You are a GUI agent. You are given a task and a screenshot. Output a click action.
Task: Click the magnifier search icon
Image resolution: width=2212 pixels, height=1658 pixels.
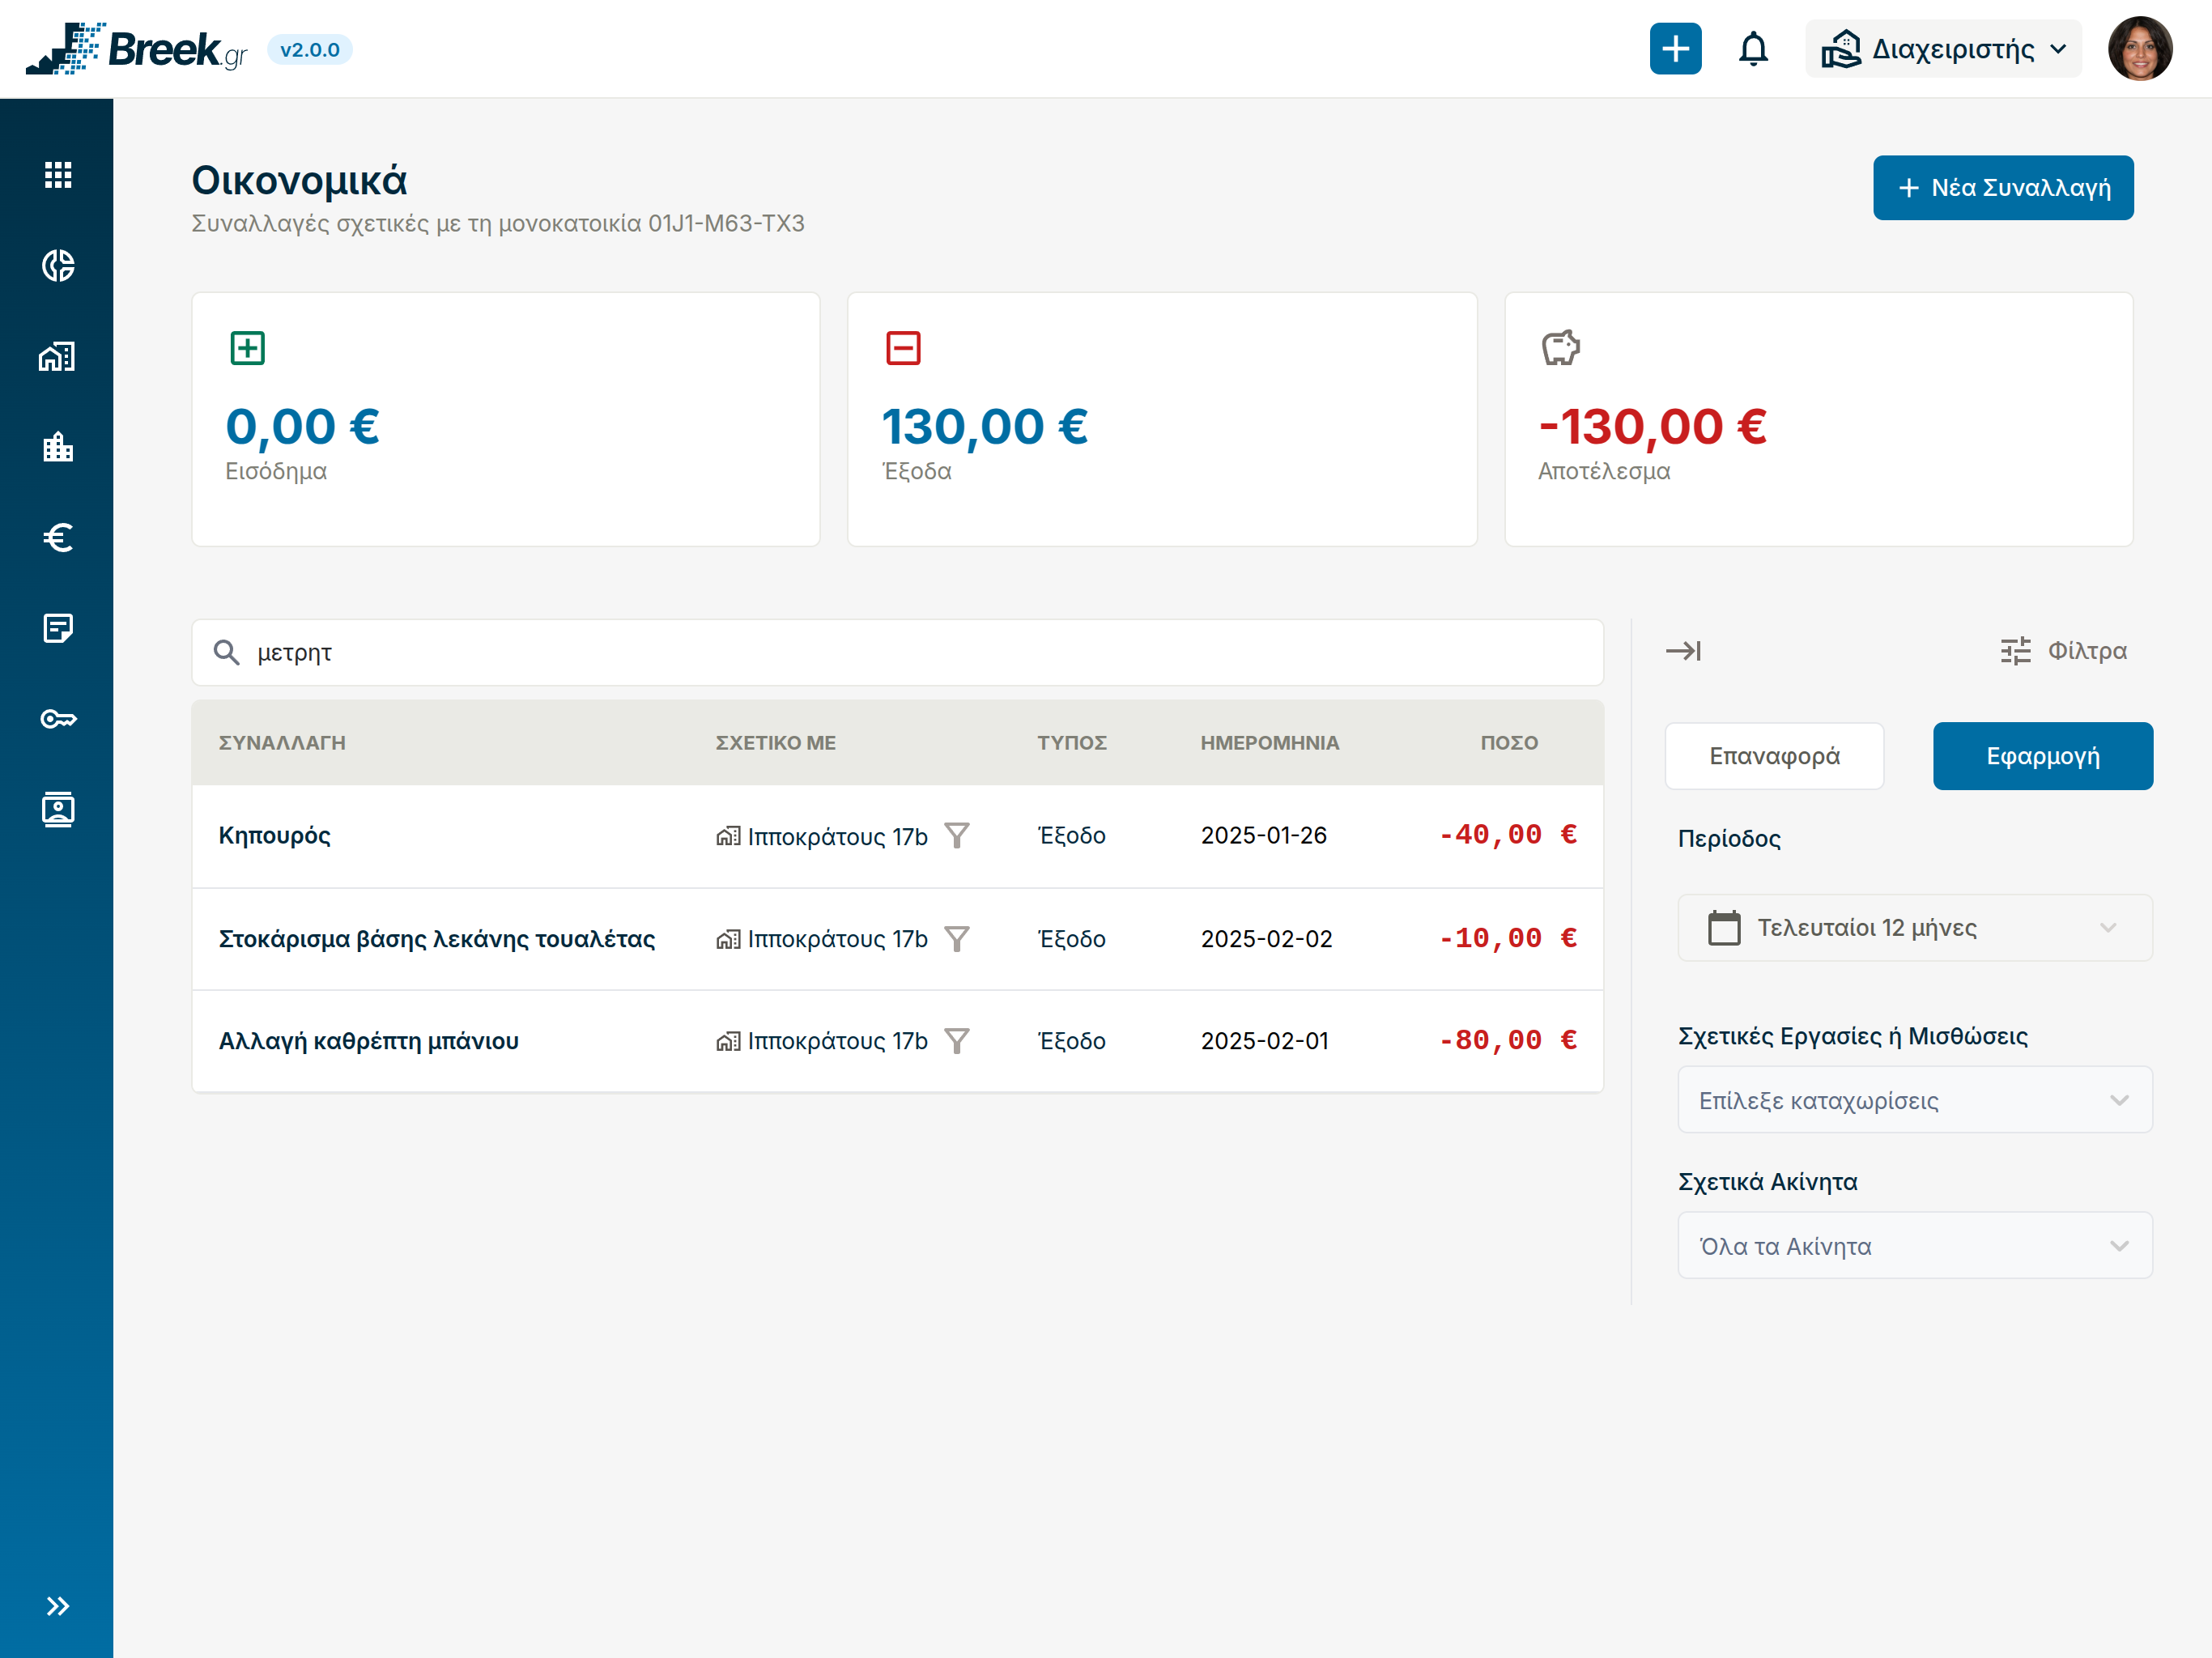click(227, 653)
